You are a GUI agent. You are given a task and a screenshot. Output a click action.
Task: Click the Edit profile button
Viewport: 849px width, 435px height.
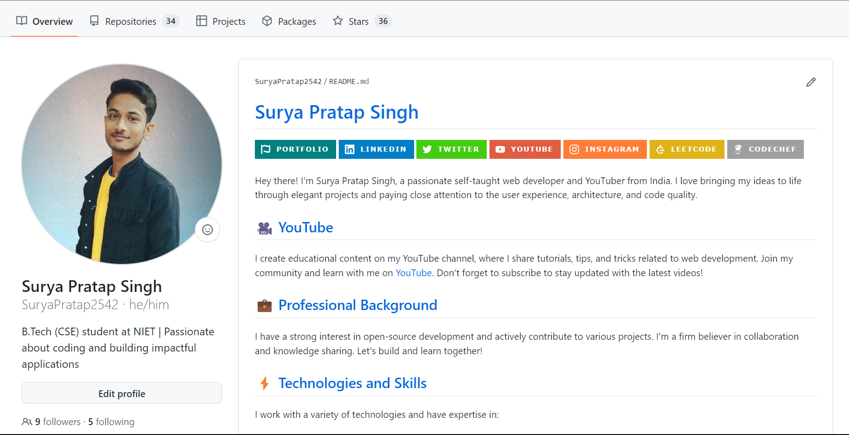pyautogui.click(x=122, y=393)
